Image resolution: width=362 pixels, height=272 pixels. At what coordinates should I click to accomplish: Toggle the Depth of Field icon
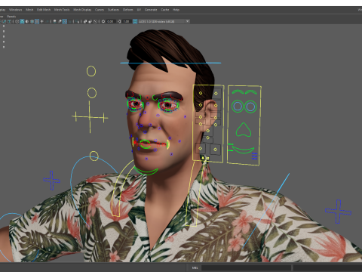tap(69, 21)
